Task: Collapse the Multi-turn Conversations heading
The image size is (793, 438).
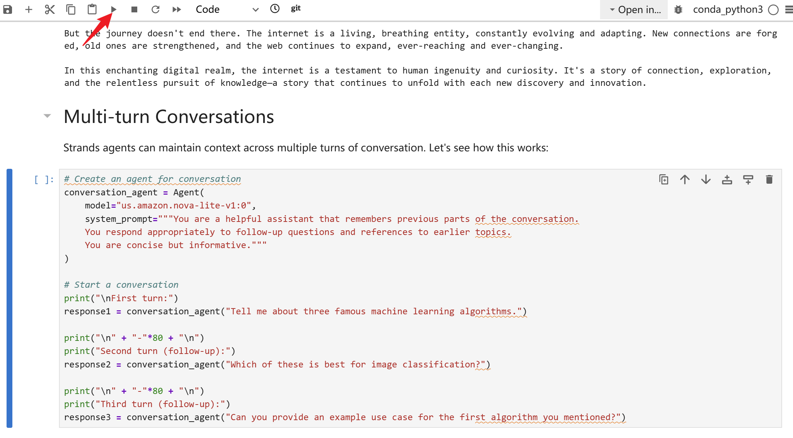Action: click(47, 116)
